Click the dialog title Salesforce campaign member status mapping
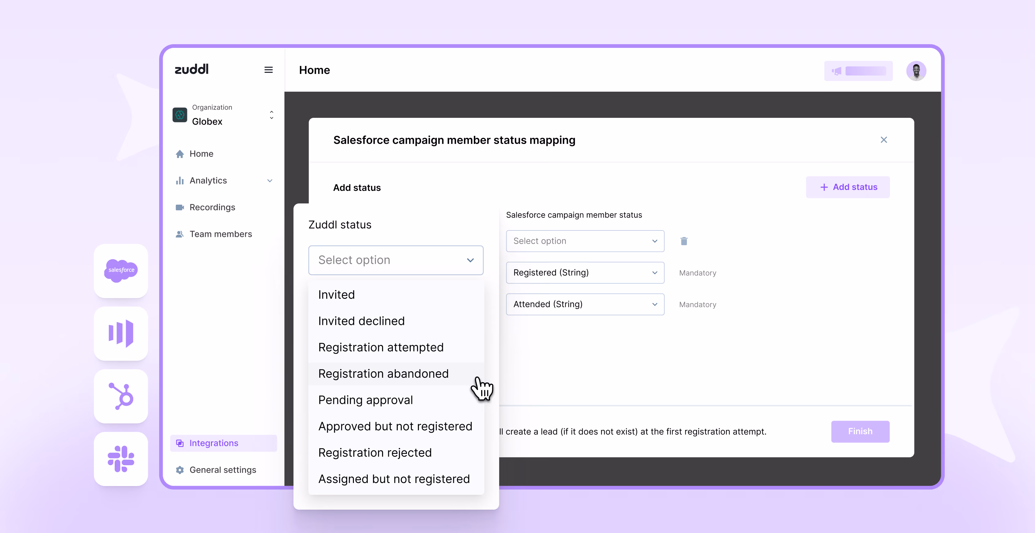This screenshot has width=1035, height=533. click(454, 140)
